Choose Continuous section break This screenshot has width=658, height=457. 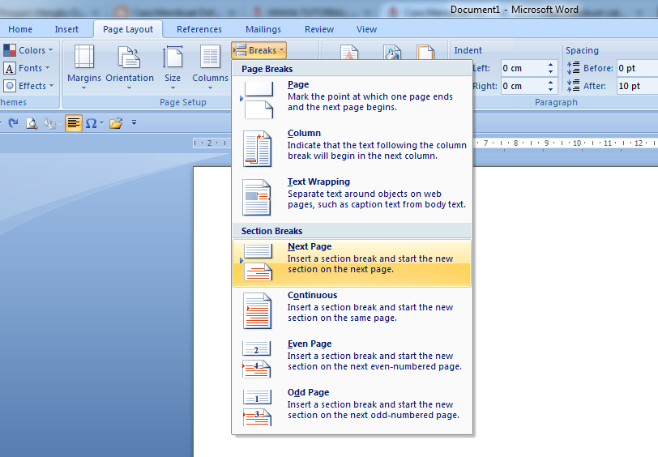[352, 311]
